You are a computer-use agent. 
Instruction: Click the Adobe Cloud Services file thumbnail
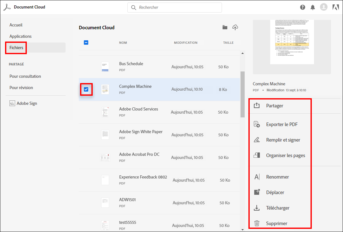coord(105,112)
